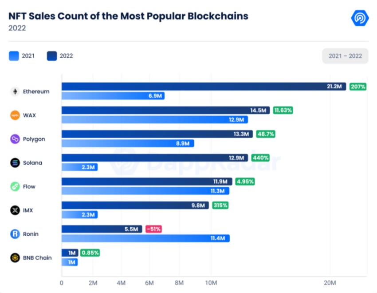Click the Ethereum blockchain icon
This screenshot has height=293, width=377.
(x=15, y=91)
